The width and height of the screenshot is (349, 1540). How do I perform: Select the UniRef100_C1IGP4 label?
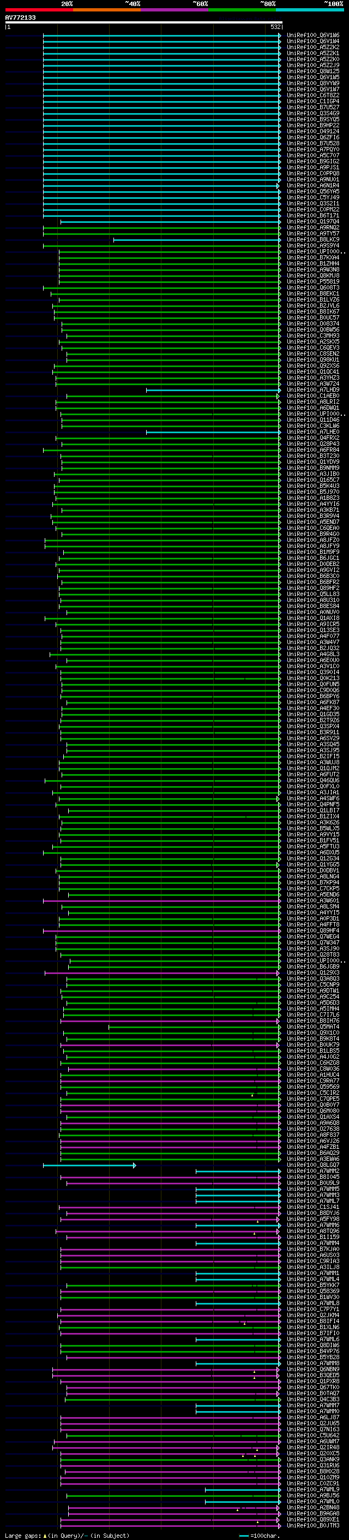(x=312, y=101)
